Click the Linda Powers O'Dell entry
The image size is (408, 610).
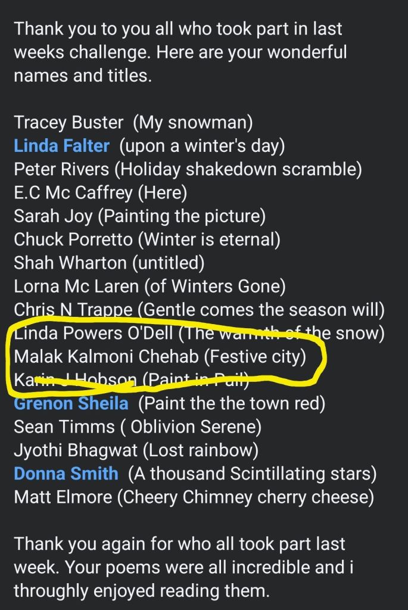(x=199, y=334)
